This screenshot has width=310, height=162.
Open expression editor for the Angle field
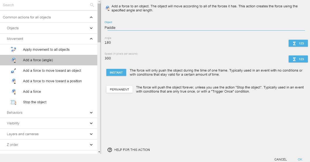click(298, 43)
